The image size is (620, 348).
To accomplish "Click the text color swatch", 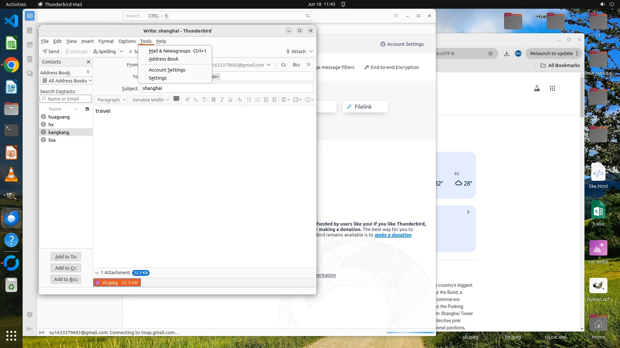I will 176,99.
